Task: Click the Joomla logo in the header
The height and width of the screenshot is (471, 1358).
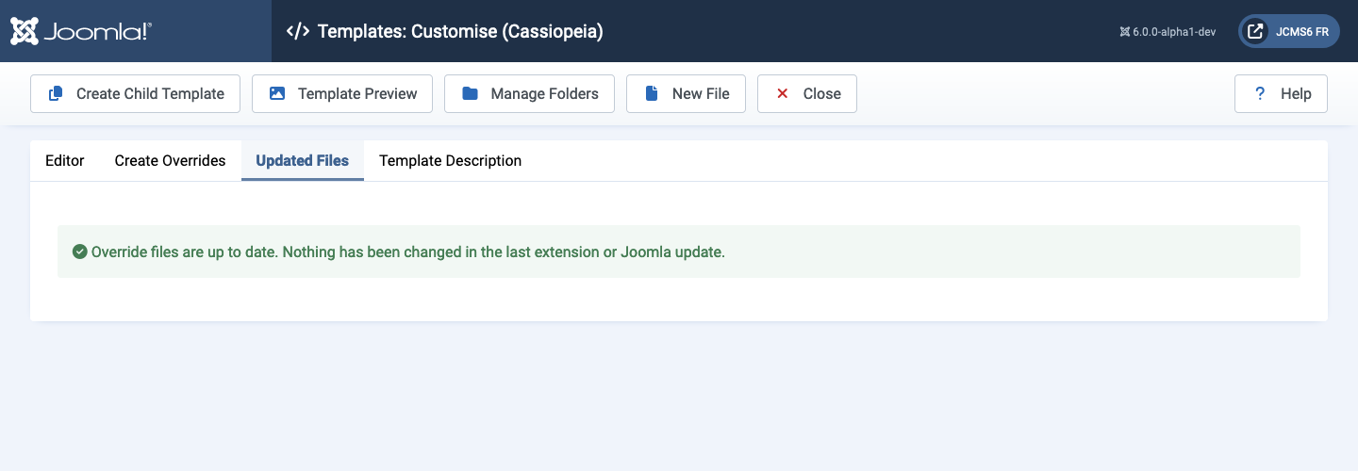Action: [x=81, y=31]
